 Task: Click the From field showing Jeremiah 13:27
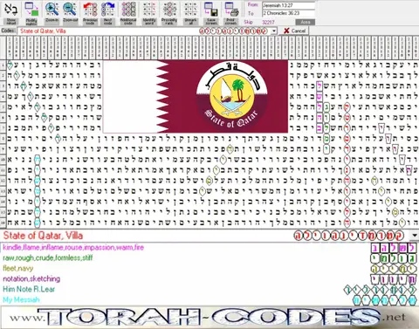click(288, 5)
